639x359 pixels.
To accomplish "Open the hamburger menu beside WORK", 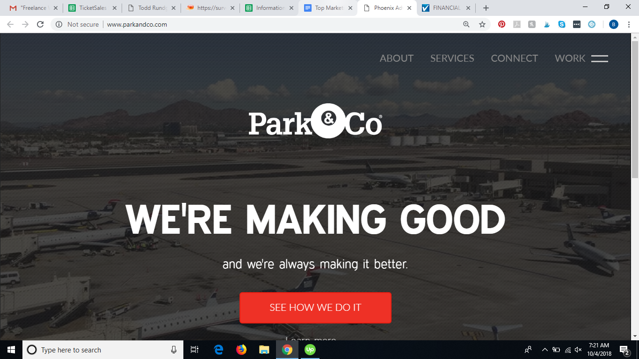I will click(x=599, y=58).
